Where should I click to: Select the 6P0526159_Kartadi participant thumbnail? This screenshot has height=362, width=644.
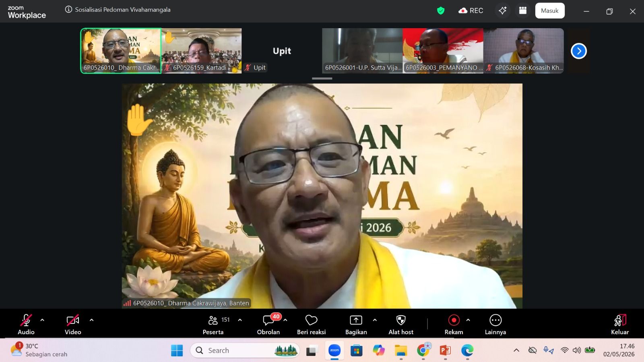coord(202,51)
